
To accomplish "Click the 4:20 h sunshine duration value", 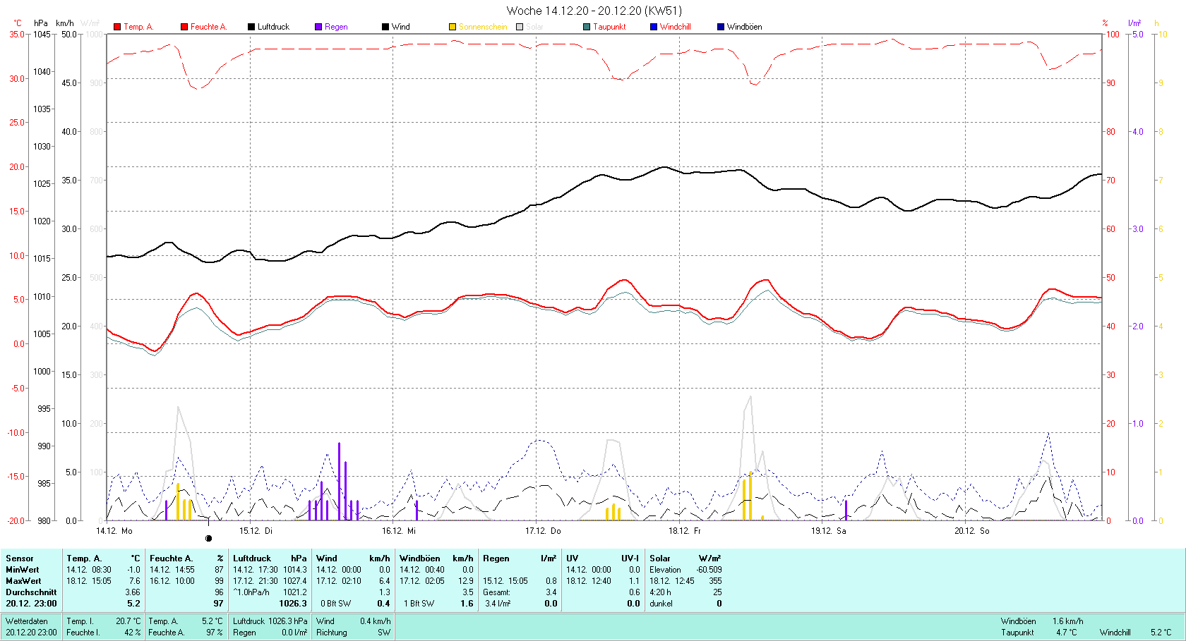I will click(660, 592).
